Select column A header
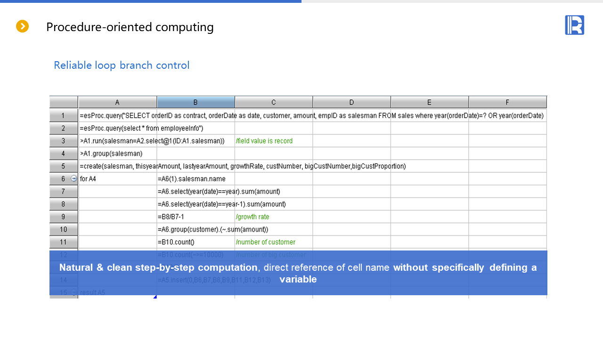Screen dimensions: 603x339 click(117, 102)
